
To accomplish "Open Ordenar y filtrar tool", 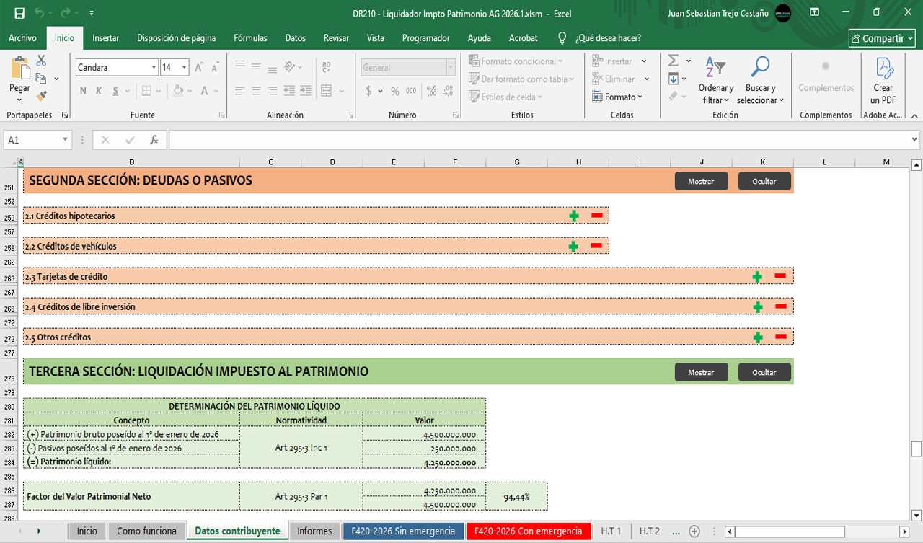I will [x=715, y=81].
